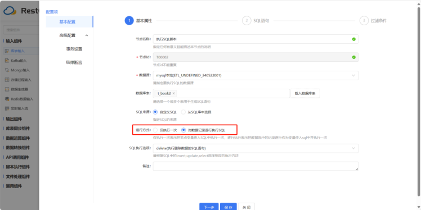Click the 载入数据库表 button
Screen dimensions: 421x210
(x=305, y=93)
